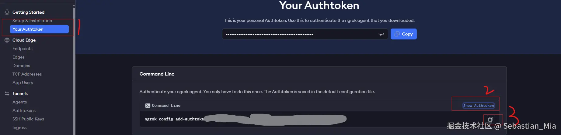The width and height of the screenshot is (561, 135).
Task: Go to Authtokens under Tunnels
Action: coord(24,110)
